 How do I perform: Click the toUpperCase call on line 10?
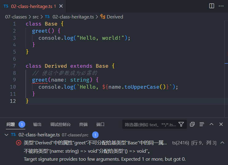(142, 87)
